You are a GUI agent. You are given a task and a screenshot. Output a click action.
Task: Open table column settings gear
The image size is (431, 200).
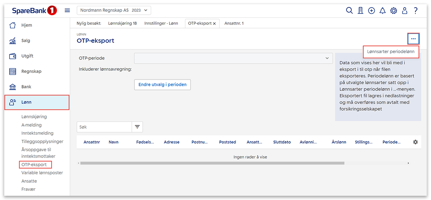[415, 142]
